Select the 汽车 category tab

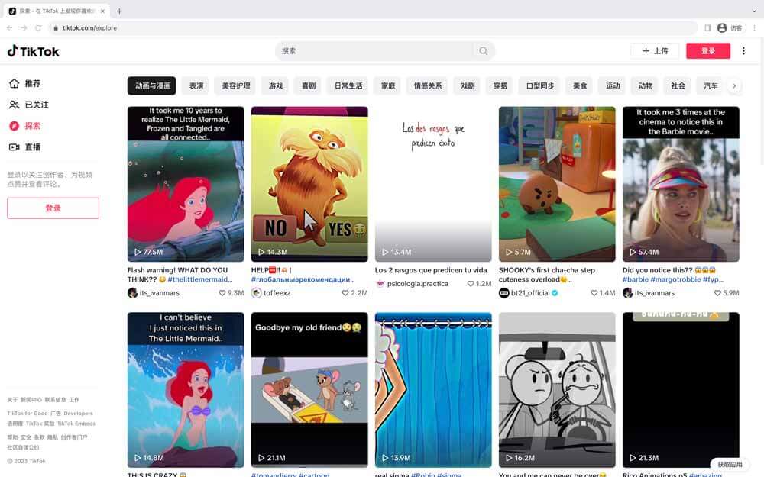tap(711, 85)
